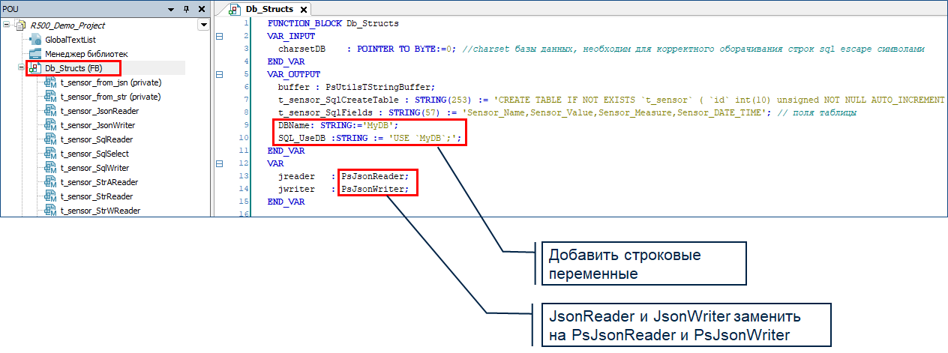Screen dimensions: 948x353
Task: Click the Db_Structs function block icon
Action: tap(35, 68)
